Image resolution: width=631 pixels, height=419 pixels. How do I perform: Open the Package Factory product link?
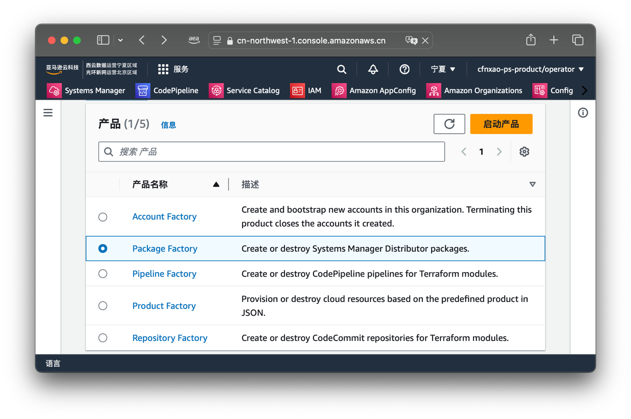[x=165, y=248]
